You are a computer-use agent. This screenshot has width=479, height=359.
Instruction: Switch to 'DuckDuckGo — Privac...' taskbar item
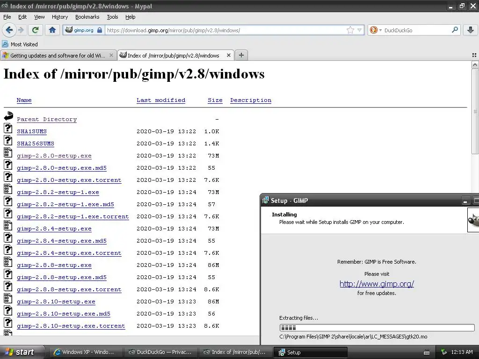click(160, 352)
